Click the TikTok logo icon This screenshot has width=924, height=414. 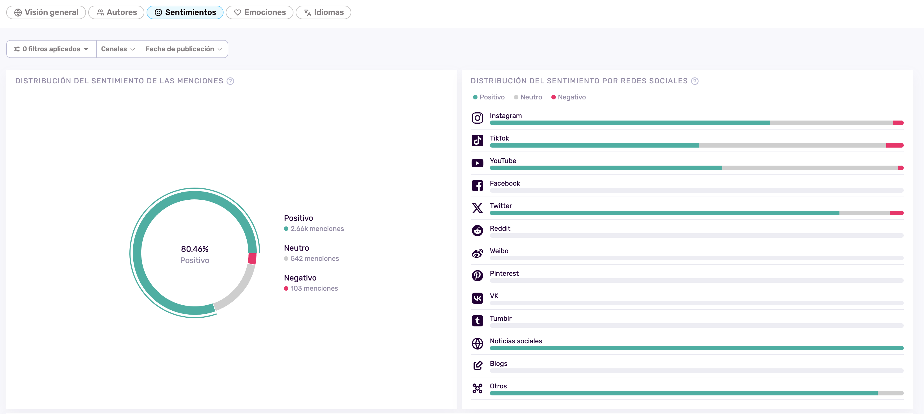(x=477, y=141)
